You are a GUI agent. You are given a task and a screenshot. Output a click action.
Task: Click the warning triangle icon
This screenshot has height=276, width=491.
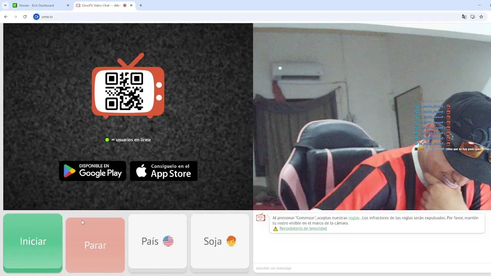click(x=275, y=229)
